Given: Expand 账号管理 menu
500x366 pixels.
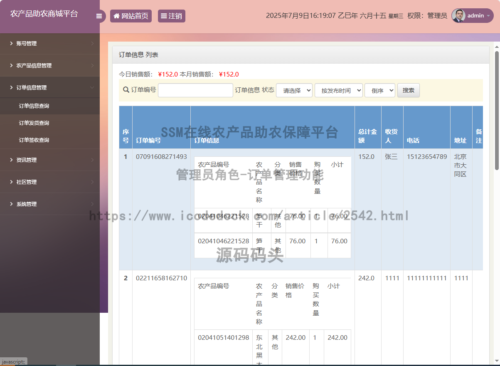Looking at the screenshot, I should pyautogui.click(x=50, y=43).
